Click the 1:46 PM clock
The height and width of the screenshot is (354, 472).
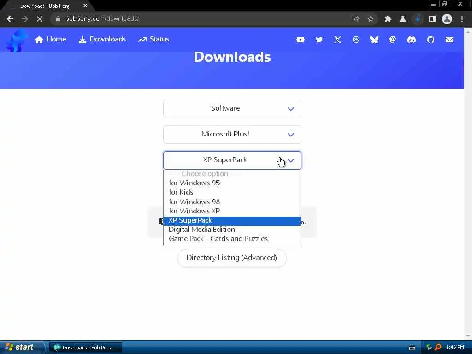455,348
